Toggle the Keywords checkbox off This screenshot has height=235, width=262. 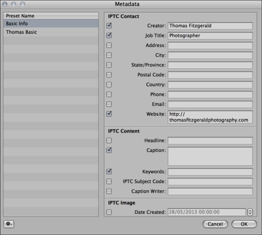point(109,171)
